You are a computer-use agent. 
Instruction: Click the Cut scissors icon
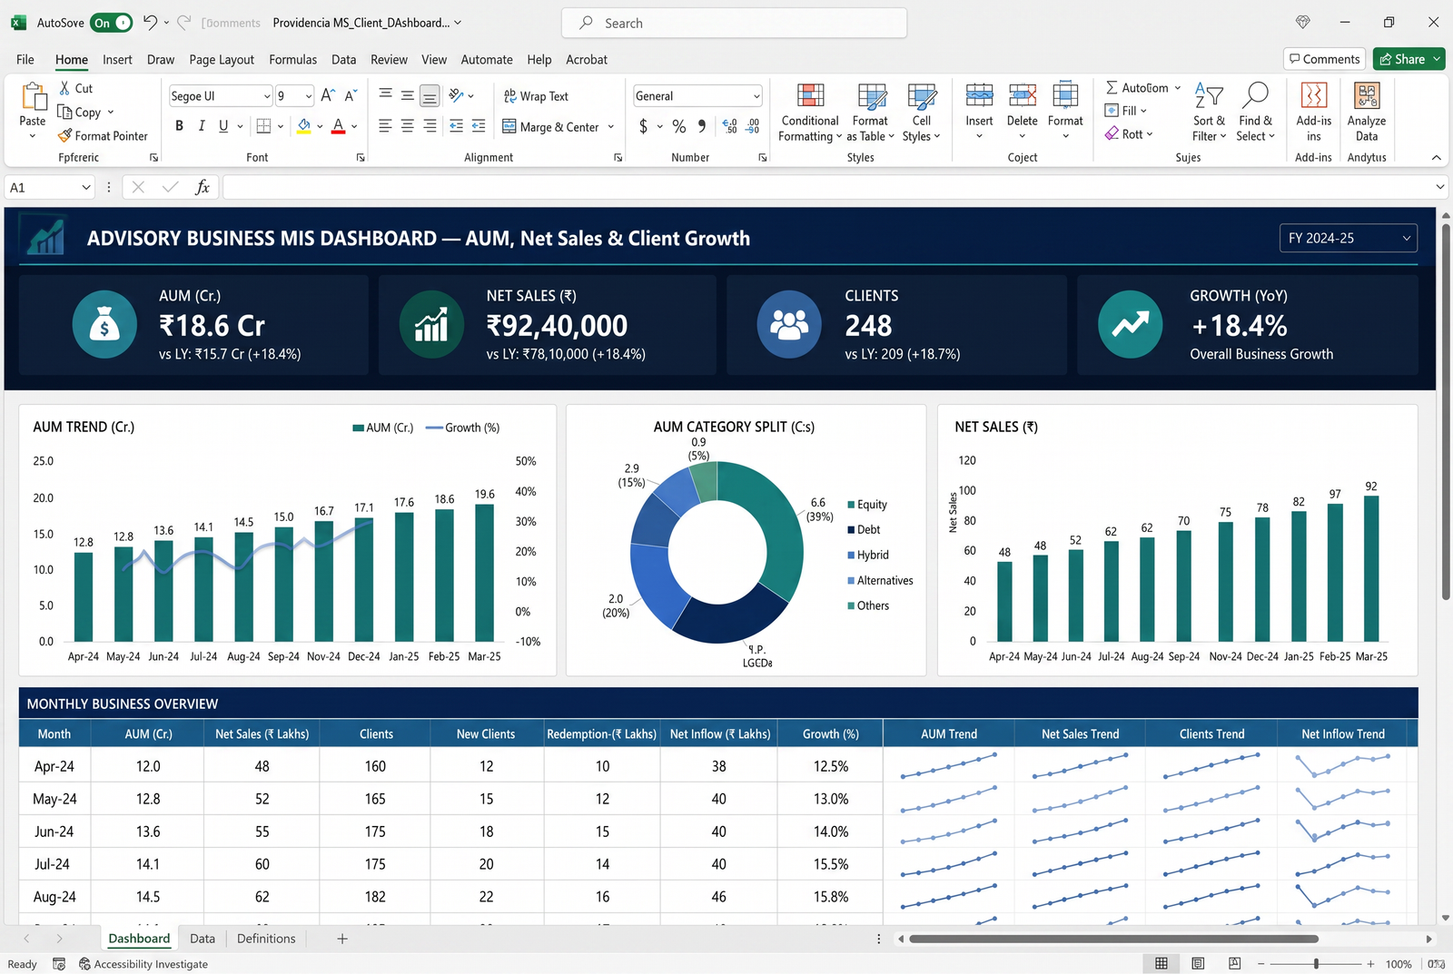(64, 88)
